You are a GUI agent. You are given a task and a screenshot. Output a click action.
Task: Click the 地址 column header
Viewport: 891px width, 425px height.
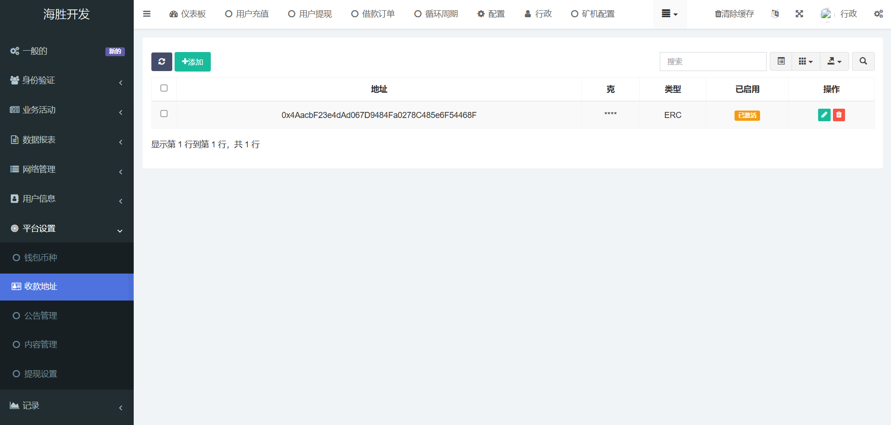pyautogui.click(x=379, y=89)
